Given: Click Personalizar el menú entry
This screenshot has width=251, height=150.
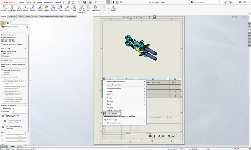Looking at the screenshot, I should click(114, 123).
